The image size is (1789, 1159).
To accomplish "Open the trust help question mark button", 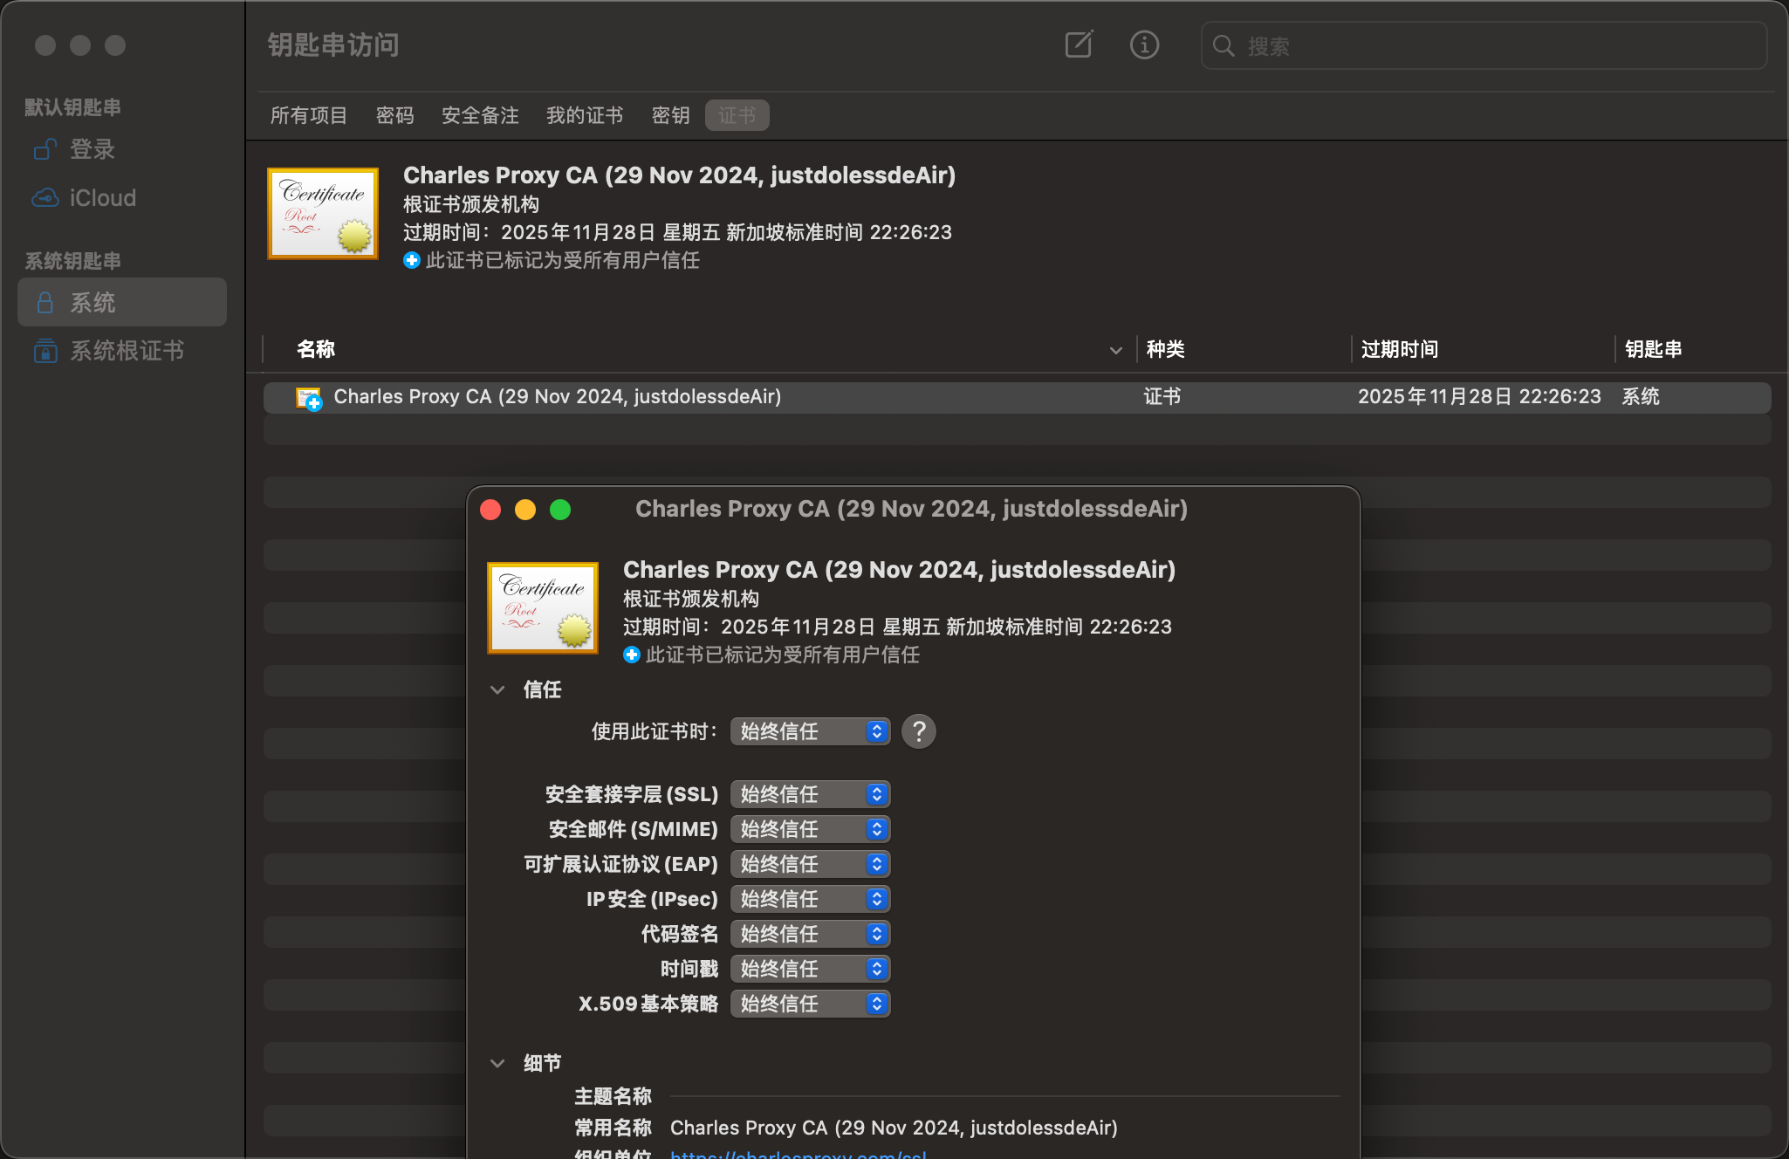I will 919,731.
